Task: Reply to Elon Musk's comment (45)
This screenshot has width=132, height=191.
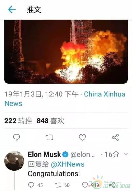Action: click(35, 185)
